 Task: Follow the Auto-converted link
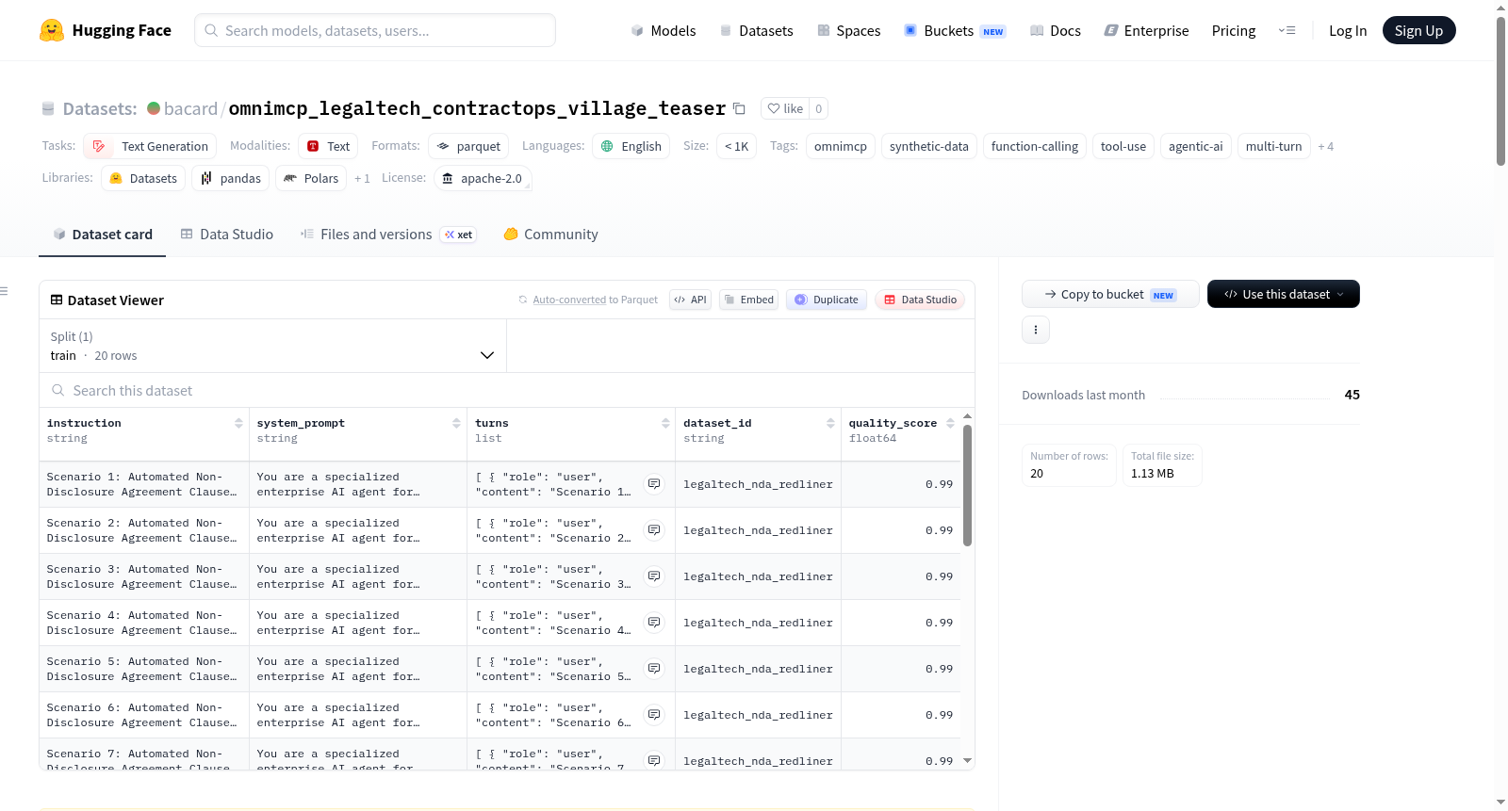569,300
